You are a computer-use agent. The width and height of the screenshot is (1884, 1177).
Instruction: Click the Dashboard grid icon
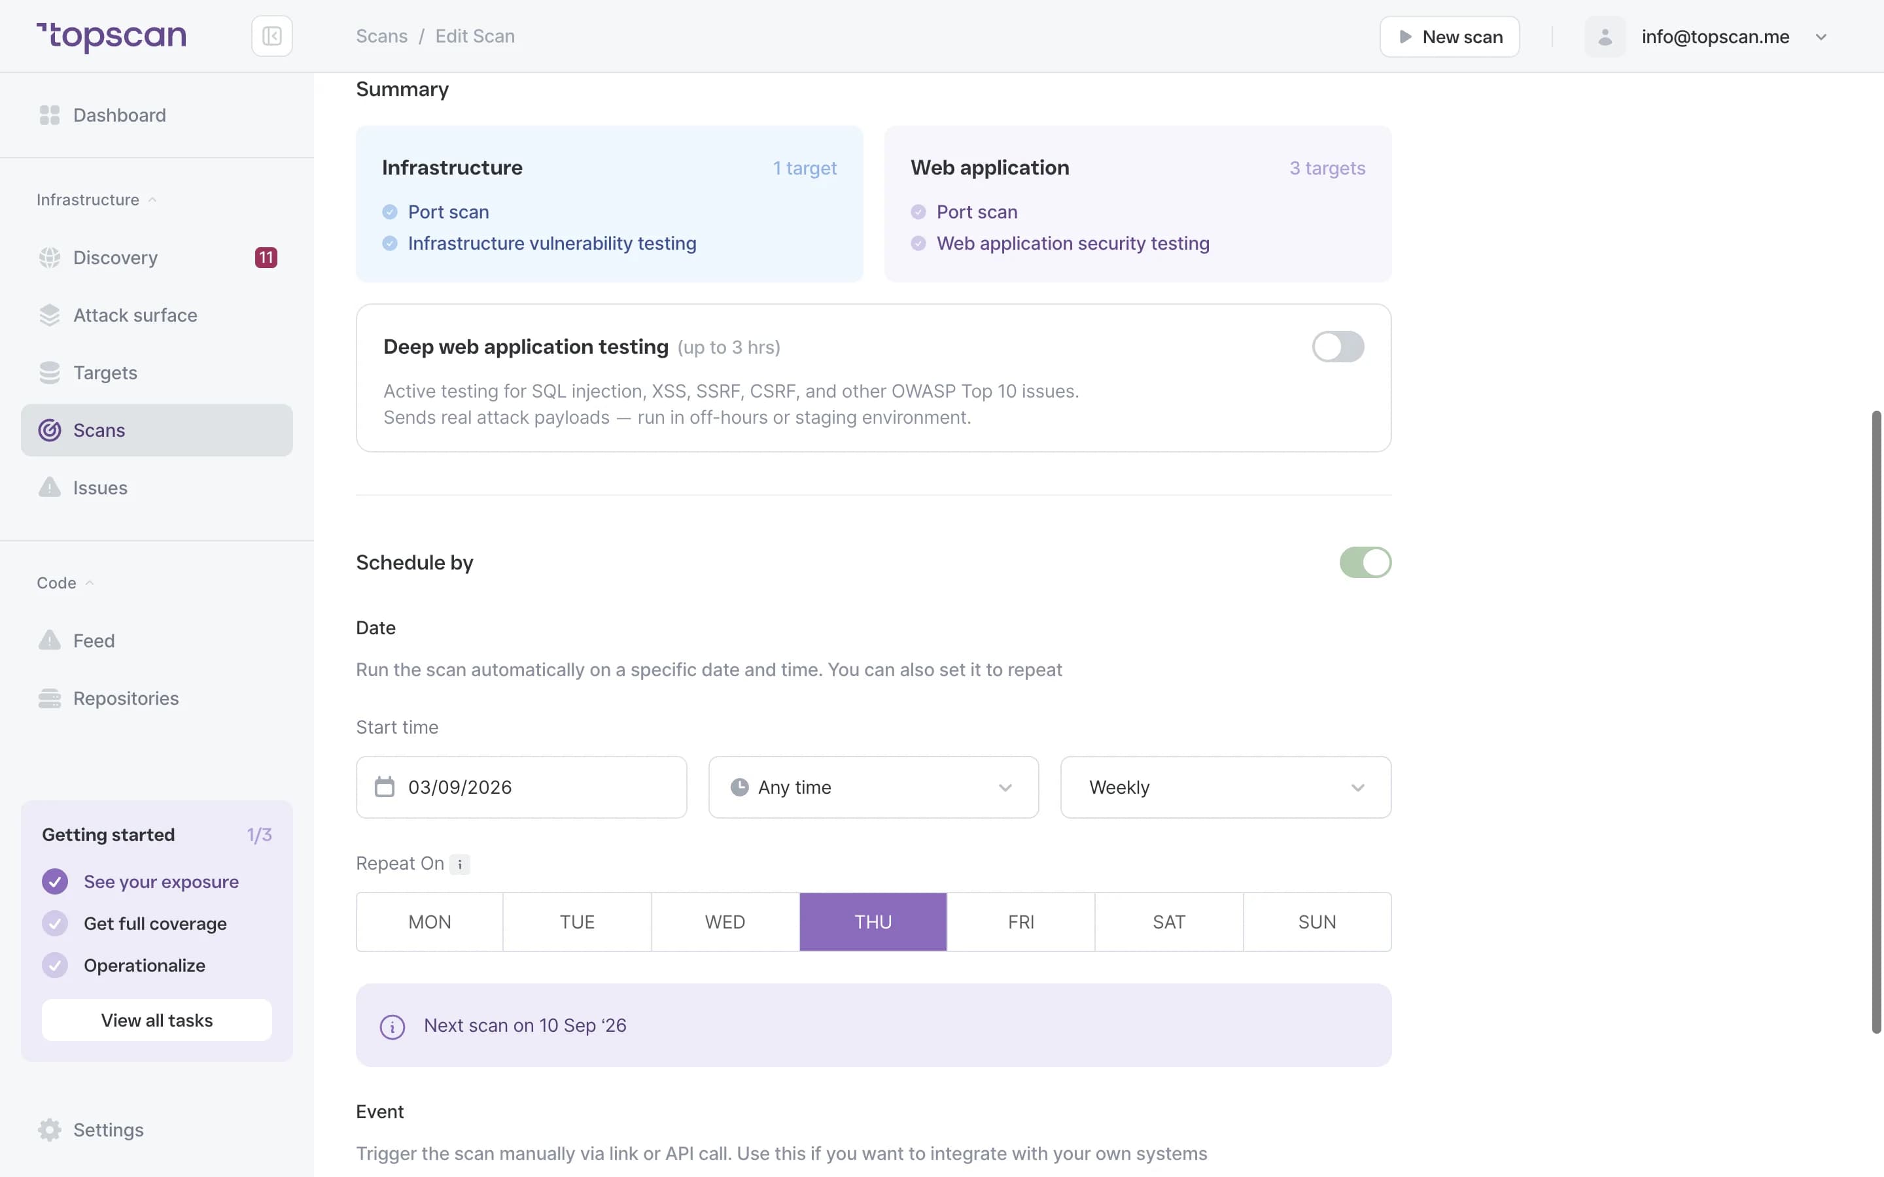[x=49, y=115]
